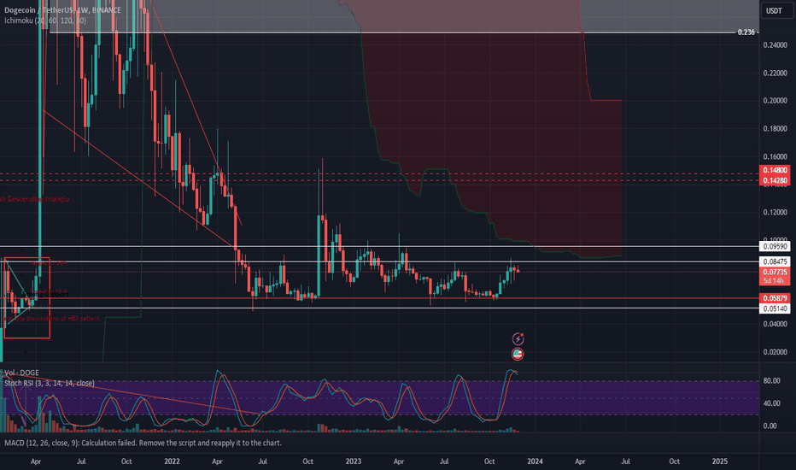Image resolution: width=796 pixels, height=470 pixels.
Task: Click the 0.09590 horizontal line price label
Action: click(x=775, y=246)
